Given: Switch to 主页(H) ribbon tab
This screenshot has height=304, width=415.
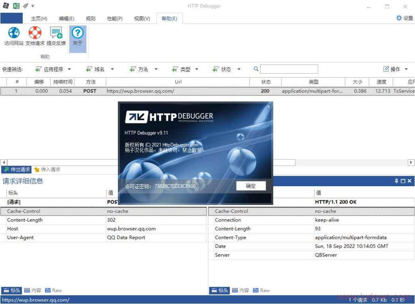Looking at the screenshot, I should pos(39,19).
